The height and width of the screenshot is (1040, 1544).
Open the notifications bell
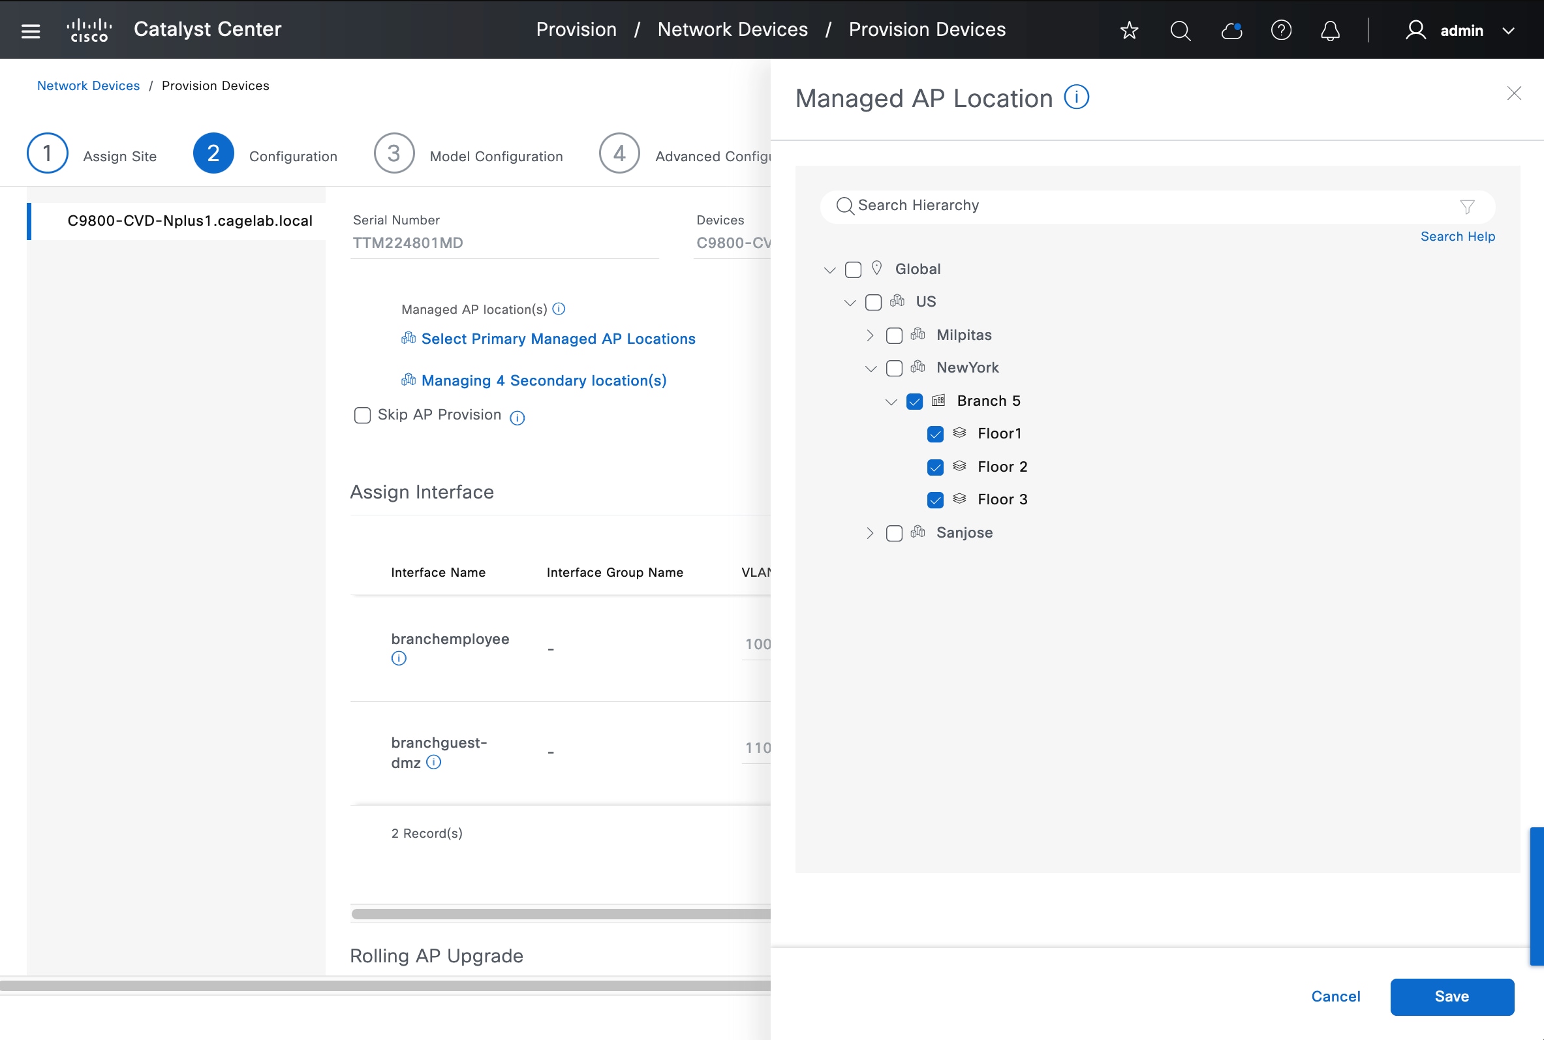click(x=1330, y=31)
